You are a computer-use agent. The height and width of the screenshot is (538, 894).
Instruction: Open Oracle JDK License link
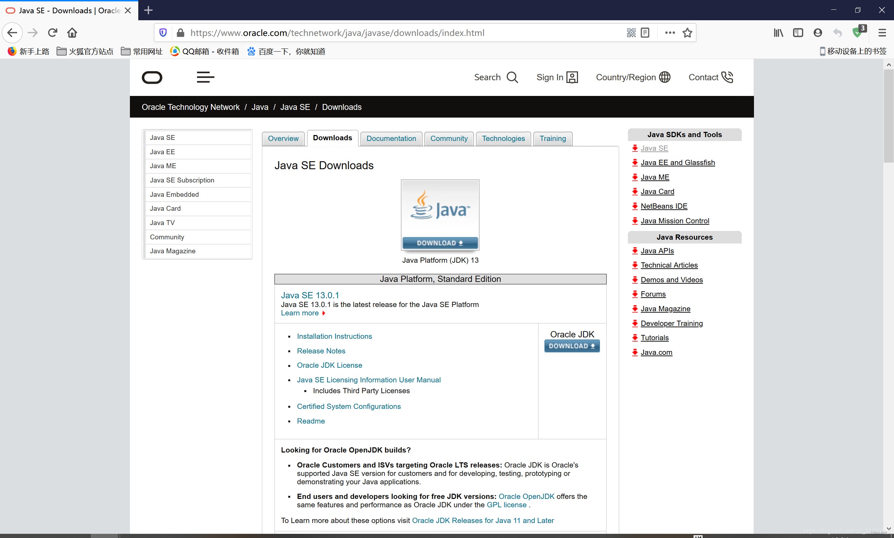329,365
